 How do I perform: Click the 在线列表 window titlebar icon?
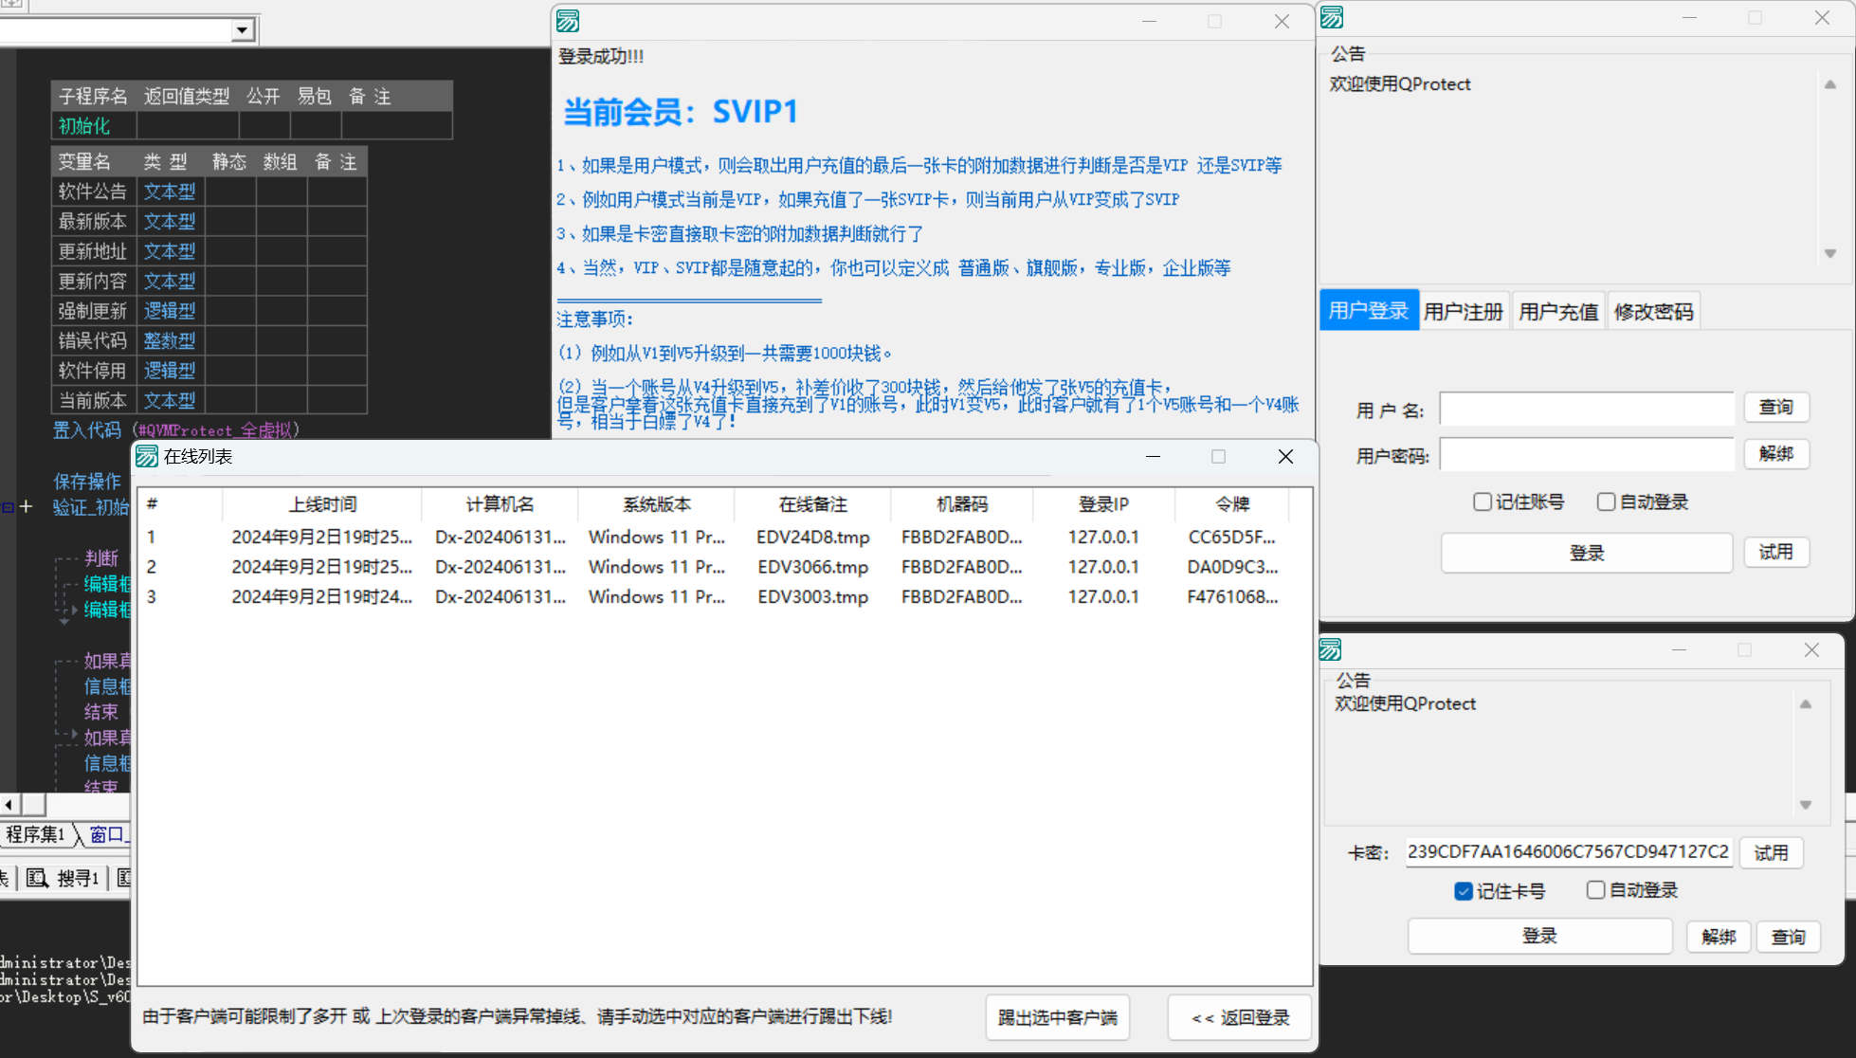click(x=147, y=456)
